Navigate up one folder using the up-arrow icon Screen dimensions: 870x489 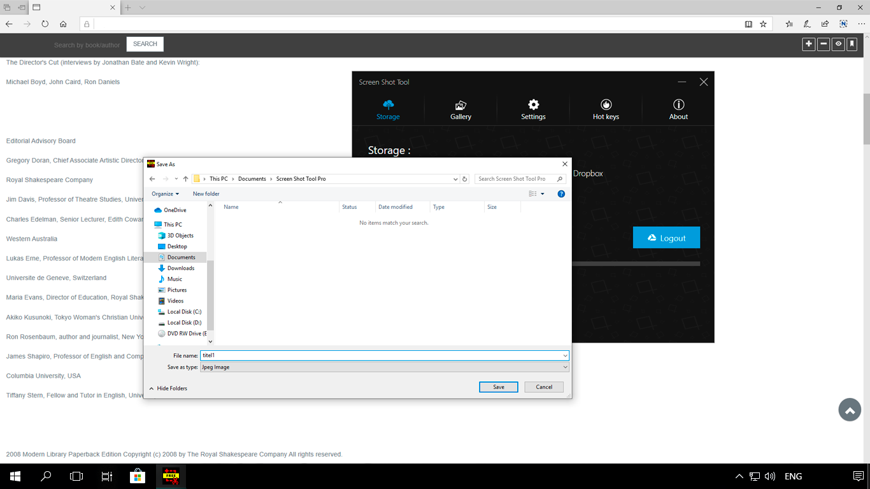(185, 178)
